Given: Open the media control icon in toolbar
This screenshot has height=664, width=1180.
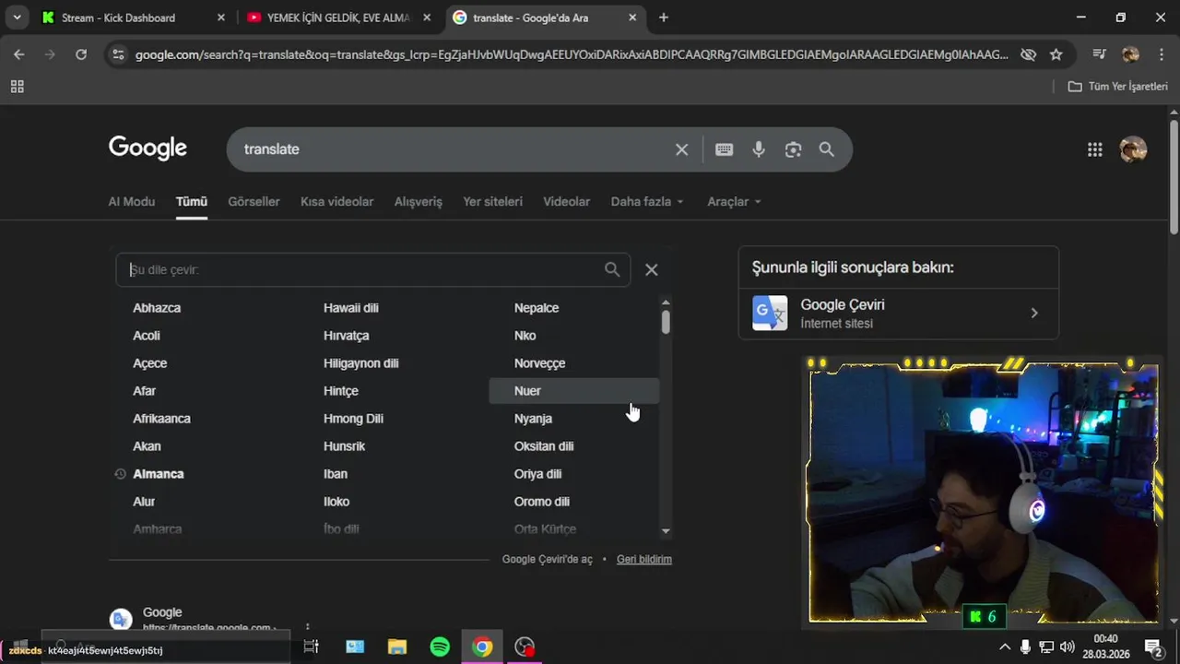Looking at the screenshot, I should (1099, 54).
